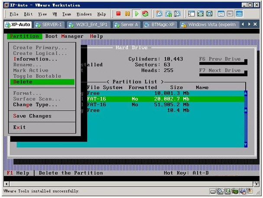Take a snapshot with the snapshot icon
This screenshot has height=198, width=263.
click(159, 14)
